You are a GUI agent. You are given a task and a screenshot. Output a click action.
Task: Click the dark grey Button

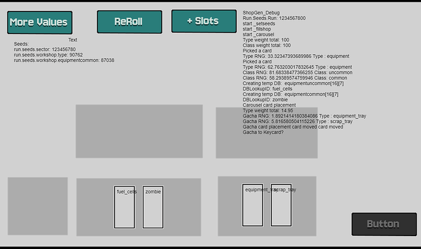tap(383, 224)
